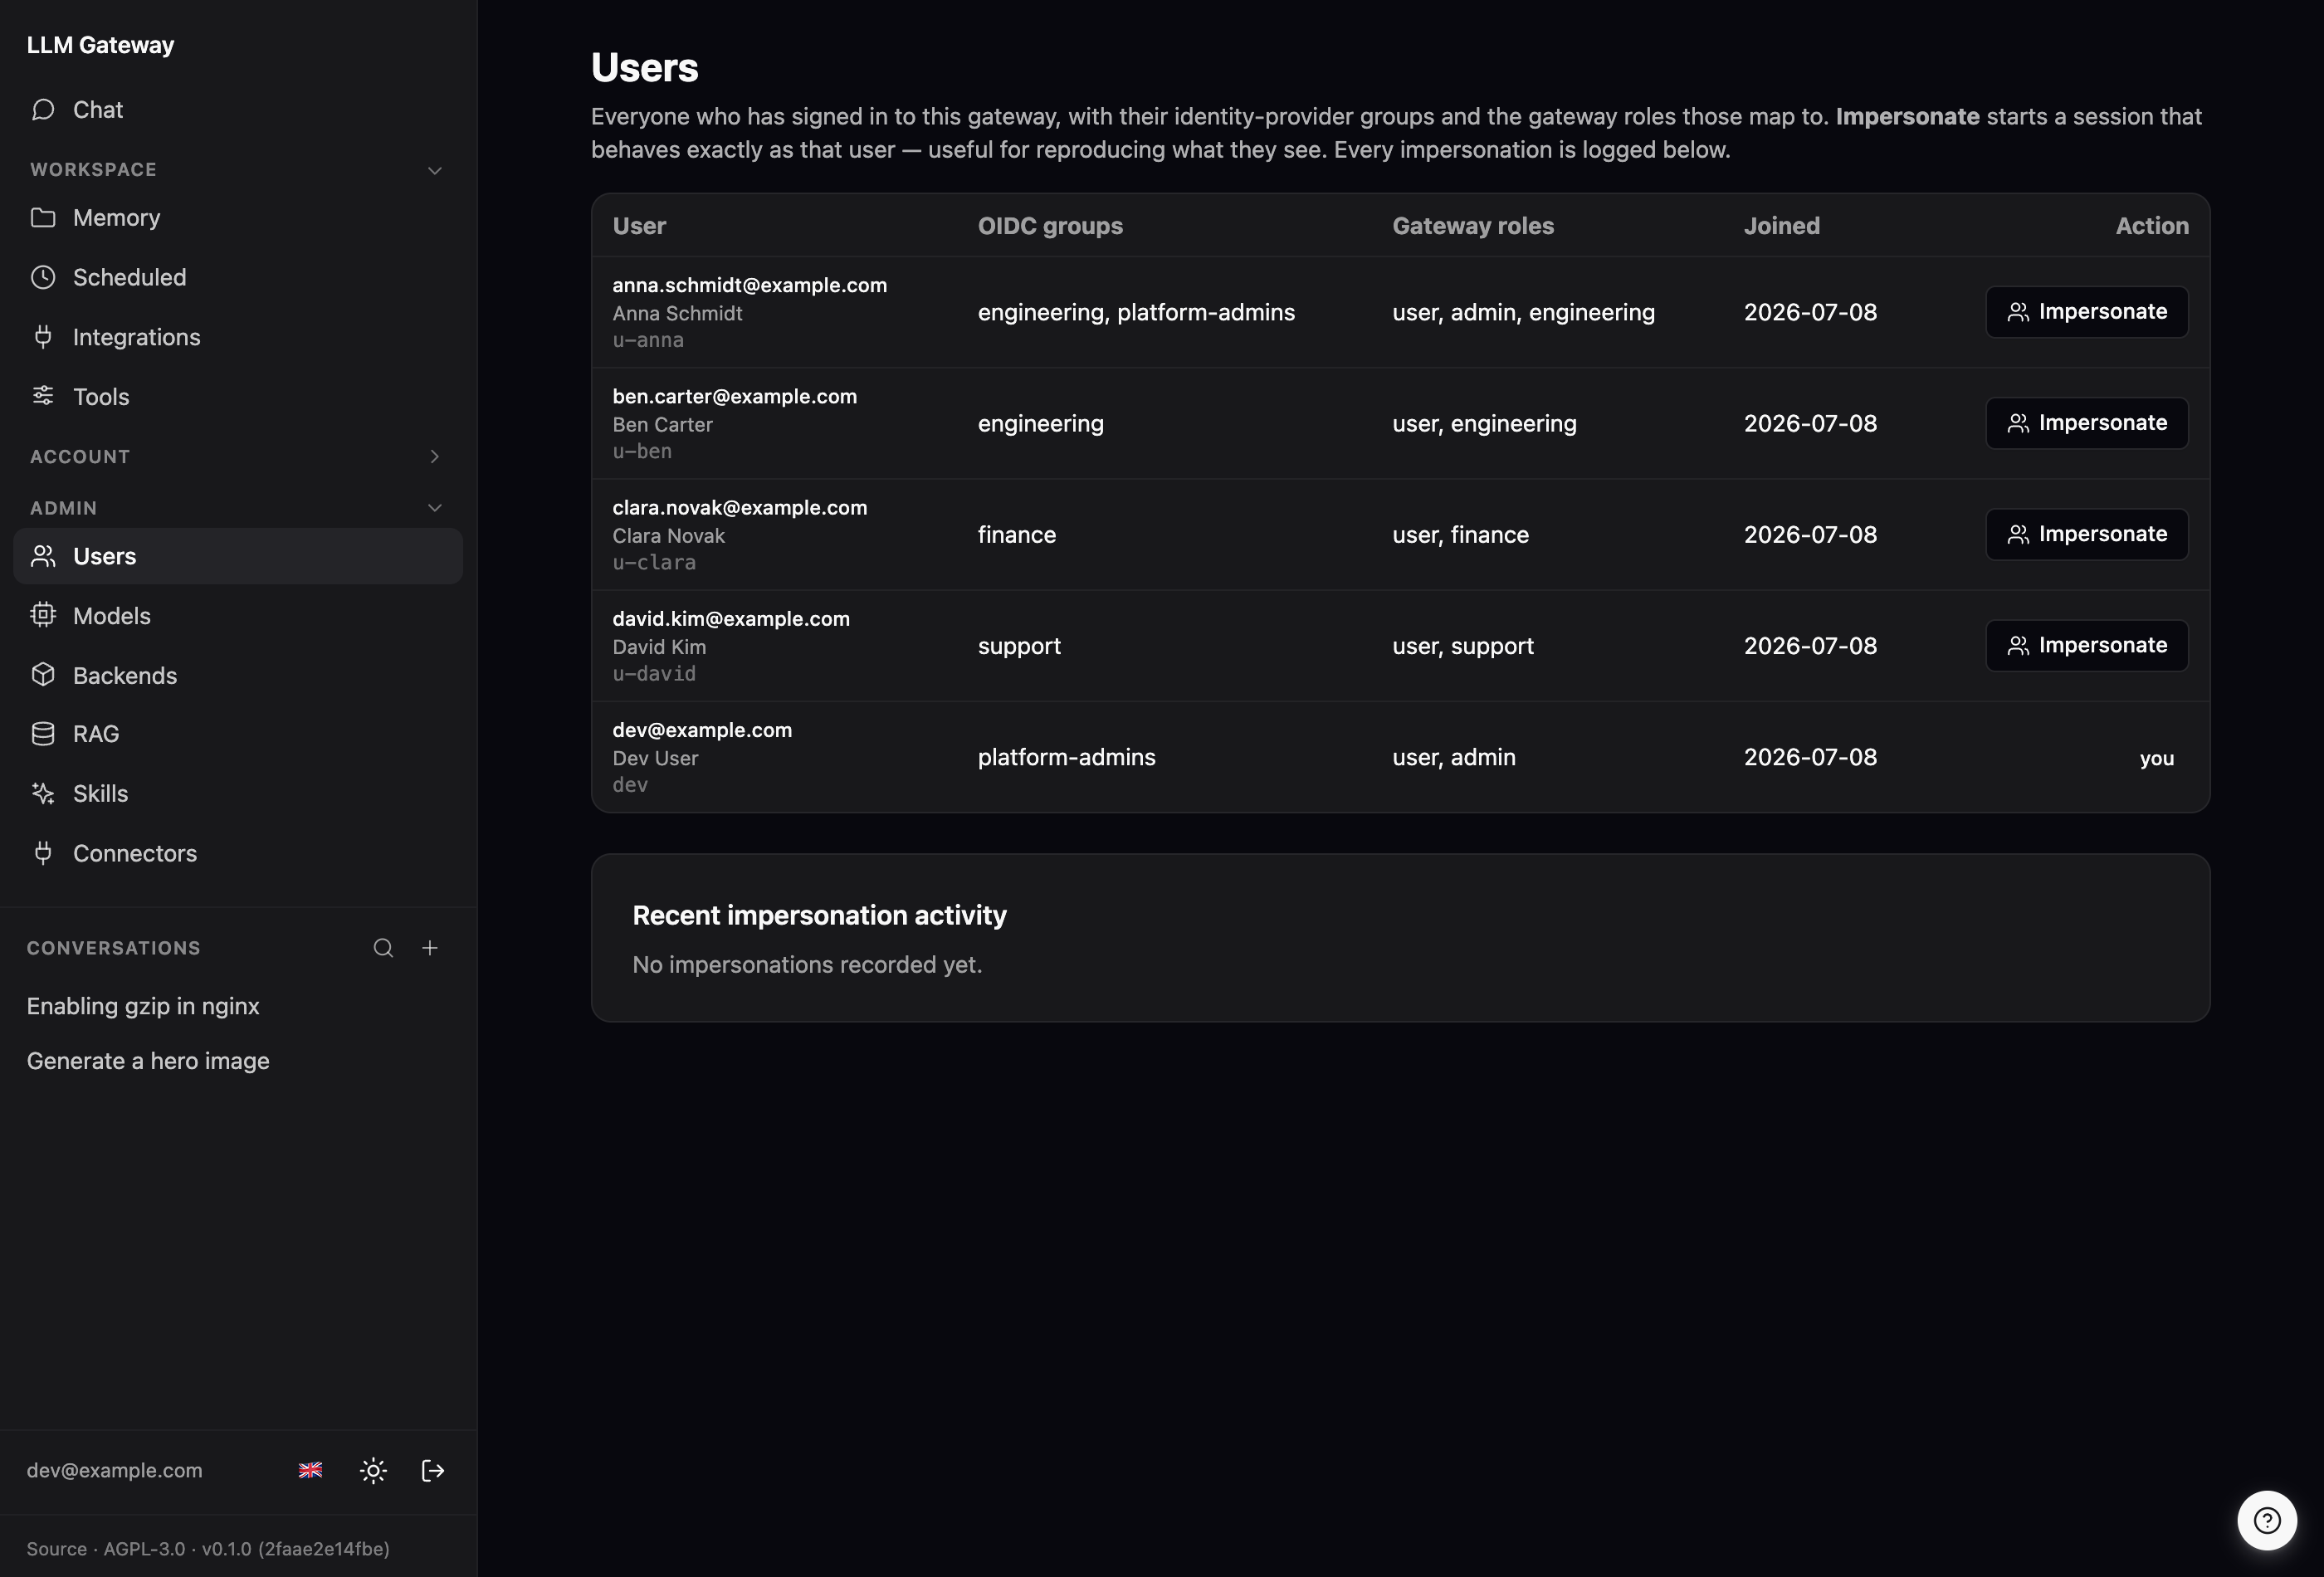Click the LLM Gateway title

tap(100, 45)
